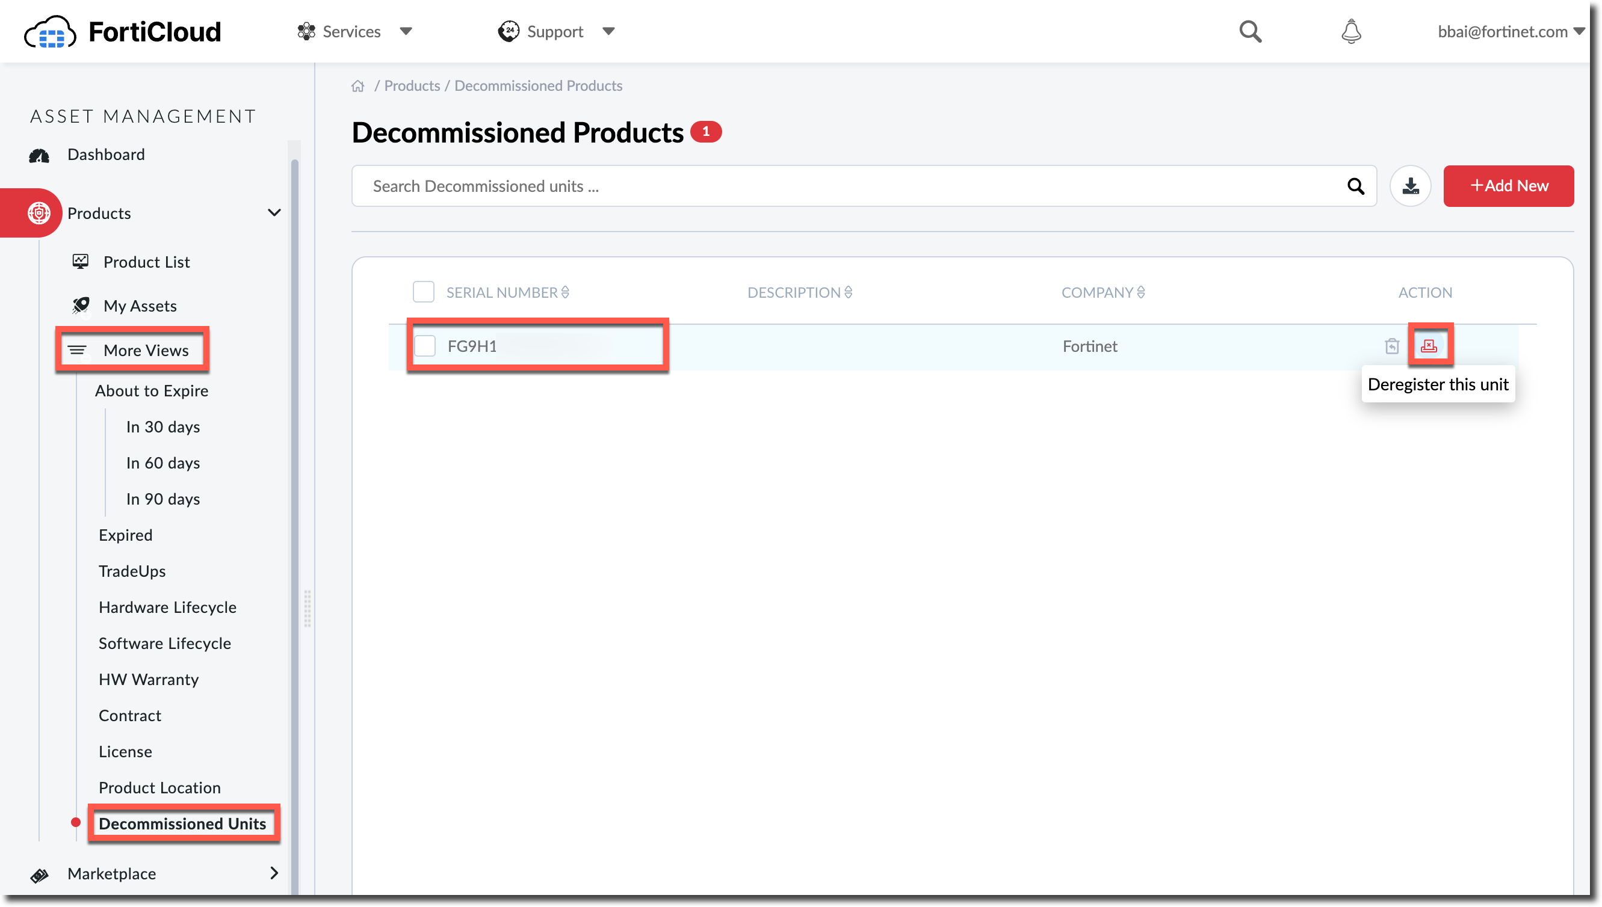1602x907 pixels.
Task: Click the Services gear icon
Action: click(306, 31)
